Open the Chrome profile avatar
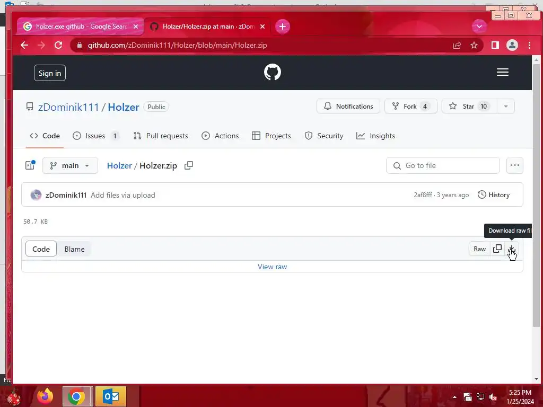 tap(512, 46)
